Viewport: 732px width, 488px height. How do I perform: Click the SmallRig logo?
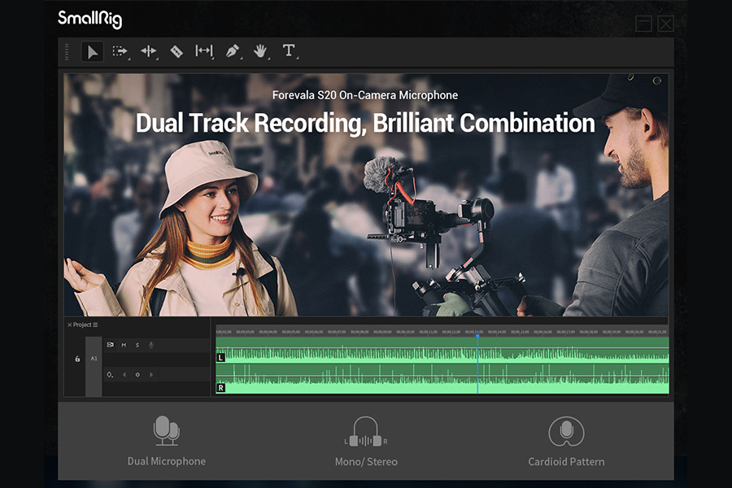tap(89, 20)
